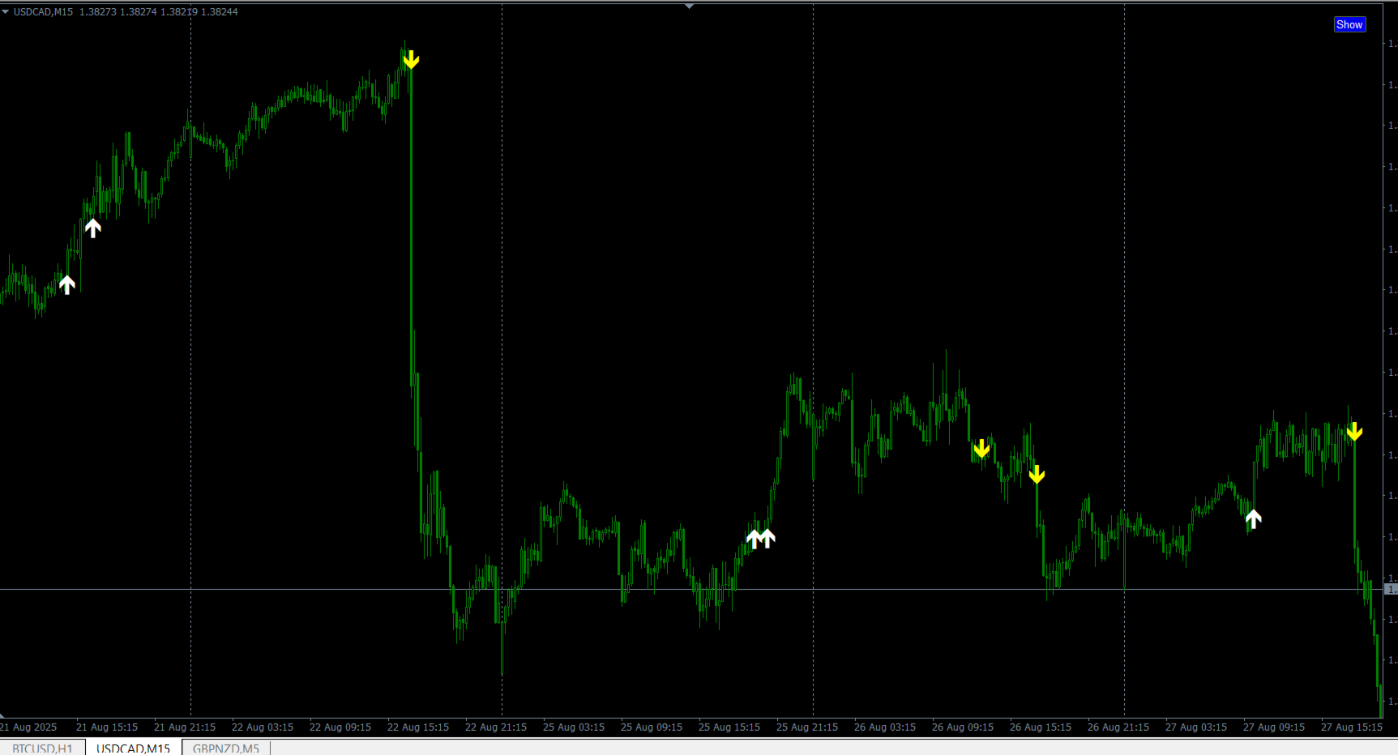Viewport: 1398px width, 755px height.
Task: Click the current price label on the price scale
Action: 1391,589
